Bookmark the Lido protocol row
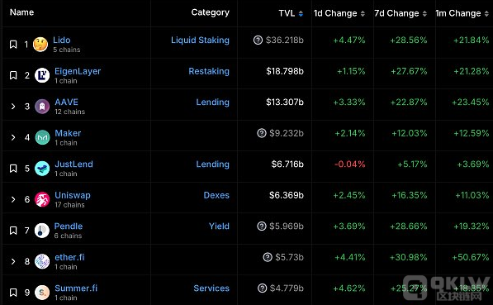The width and height of the screenshot is (493, 305). tap(13, 45)
